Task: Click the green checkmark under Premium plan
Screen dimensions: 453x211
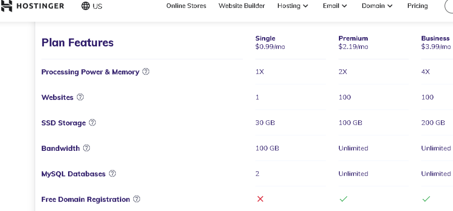Action: [343, 199]
